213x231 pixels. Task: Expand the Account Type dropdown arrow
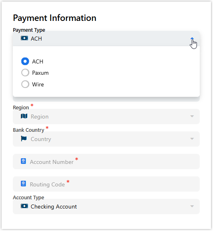(x=192, y=206)
